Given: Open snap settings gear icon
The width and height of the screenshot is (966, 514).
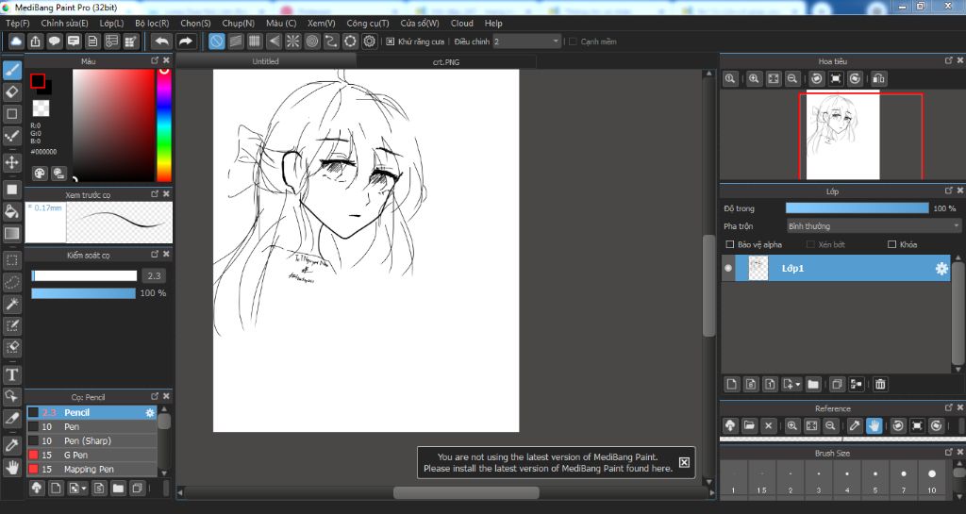Looking at the screenshot, I should 370,41.
